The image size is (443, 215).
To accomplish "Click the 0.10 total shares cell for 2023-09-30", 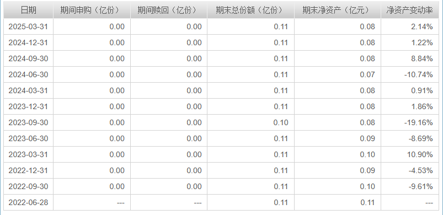I will pyautogui.click(x=251, y=122).
